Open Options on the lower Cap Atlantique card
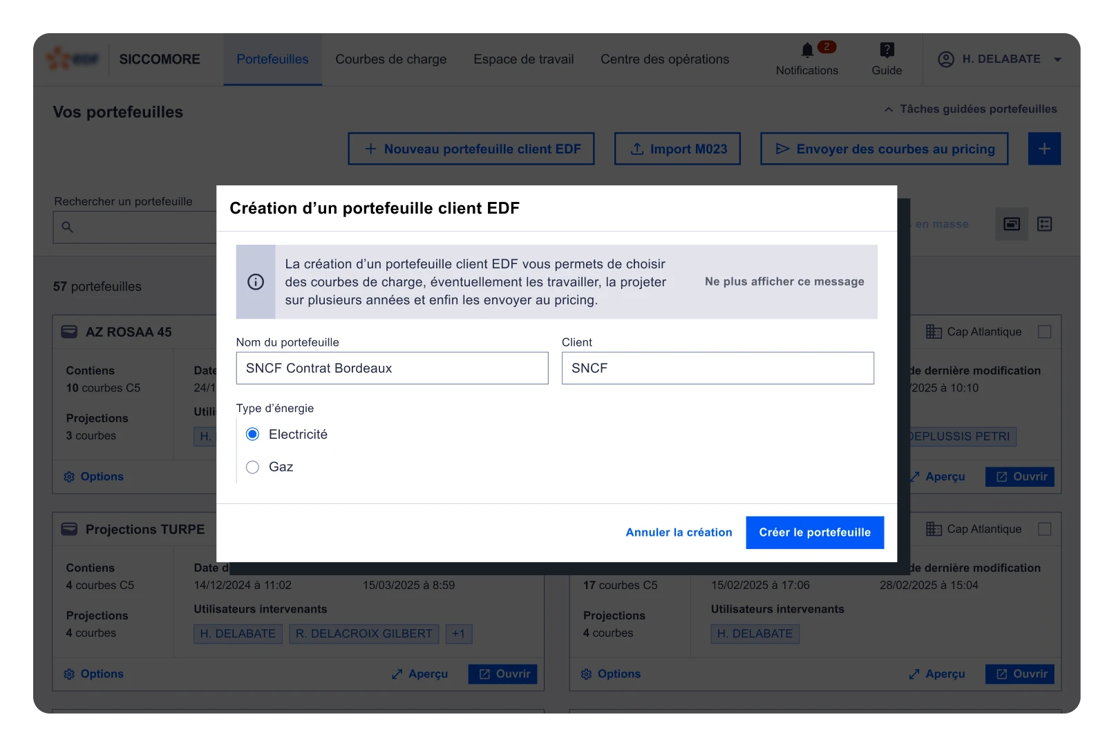This screenshot has width=1114, height=746. (x=611, y=674)
